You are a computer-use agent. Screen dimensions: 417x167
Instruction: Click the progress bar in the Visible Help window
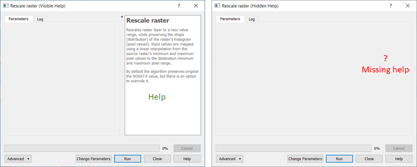click(x=82, y=149)
